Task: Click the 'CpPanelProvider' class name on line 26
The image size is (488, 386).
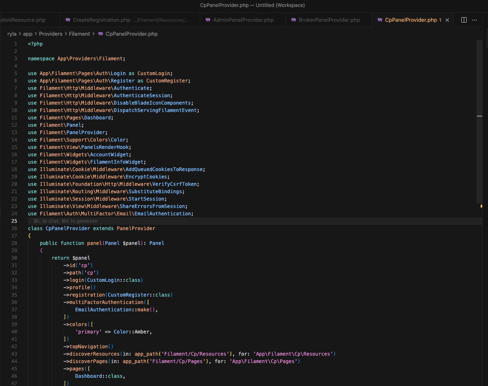Action: tap(68, 228)
